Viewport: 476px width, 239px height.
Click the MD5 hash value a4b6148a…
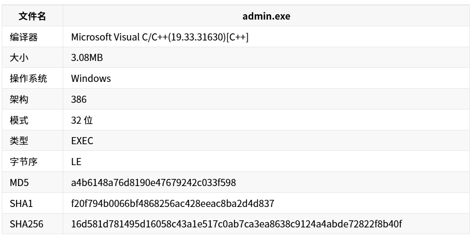click(153, 182)
